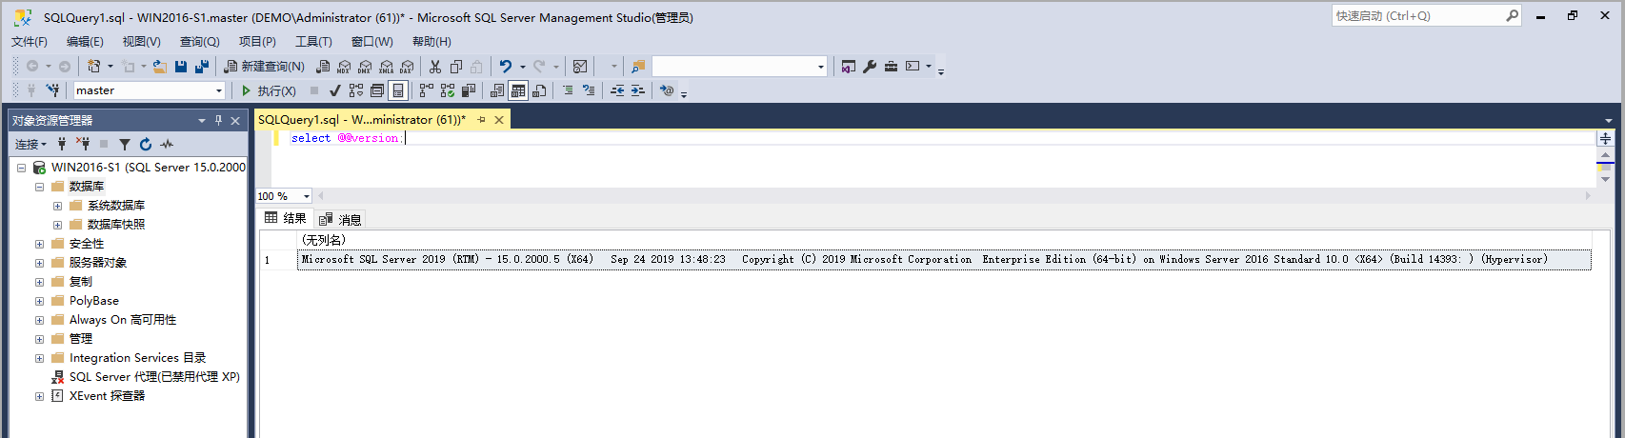Switch to the 结果 results tab
The width and height of the screenshot is (1625, 438).
(x=286, y=218)
